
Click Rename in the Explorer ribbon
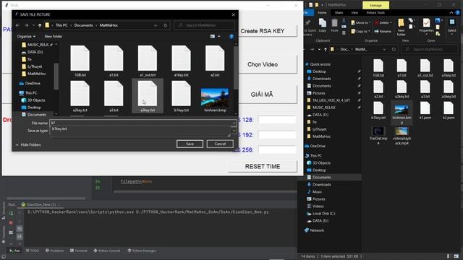coord(383,31)
